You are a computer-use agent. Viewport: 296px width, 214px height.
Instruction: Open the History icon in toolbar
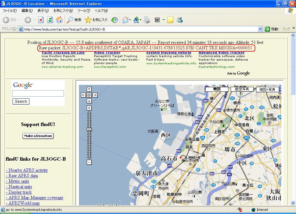coord(114,20)
